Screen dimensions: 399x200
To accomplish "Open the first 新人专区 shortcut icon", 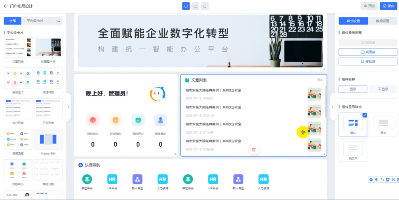I will [x=137, y=179].
